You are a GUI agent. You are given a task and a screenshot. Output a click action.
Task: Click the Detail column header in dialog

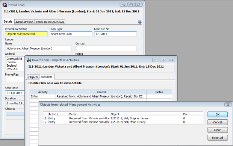pyautogui.click(x=89, y=114)
